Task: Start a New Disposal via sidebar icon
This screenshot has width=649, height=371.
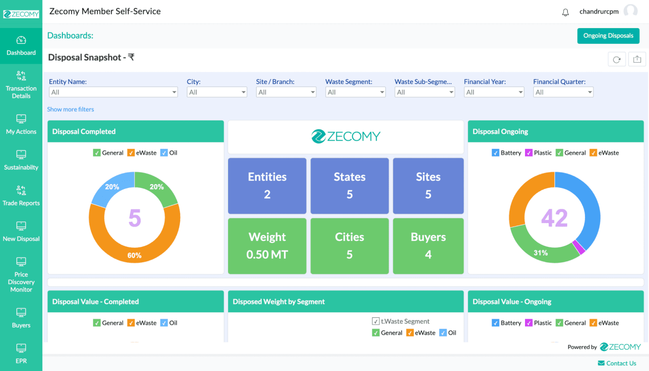Action: pyautogui.click(x=21, y=226)
